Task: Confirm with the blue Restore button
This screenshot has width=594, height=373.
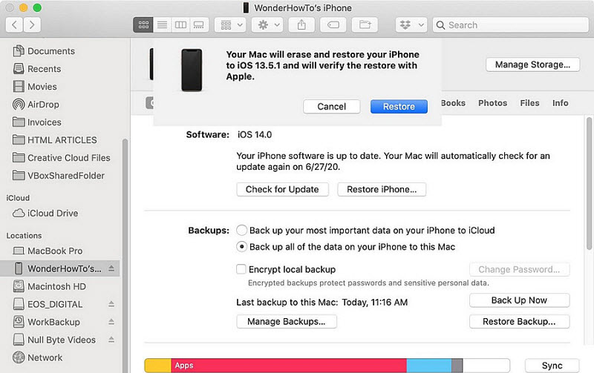Action: 399,107
